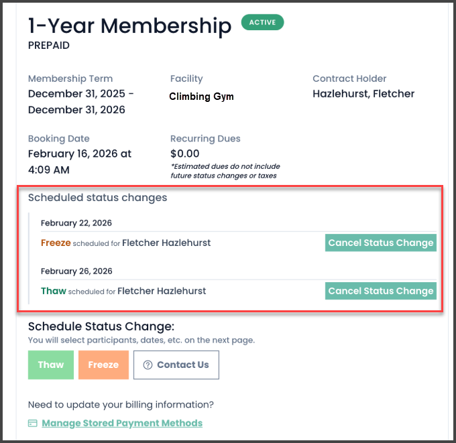Open Manage Stored Payment Methods link

(x=122, y=424)
